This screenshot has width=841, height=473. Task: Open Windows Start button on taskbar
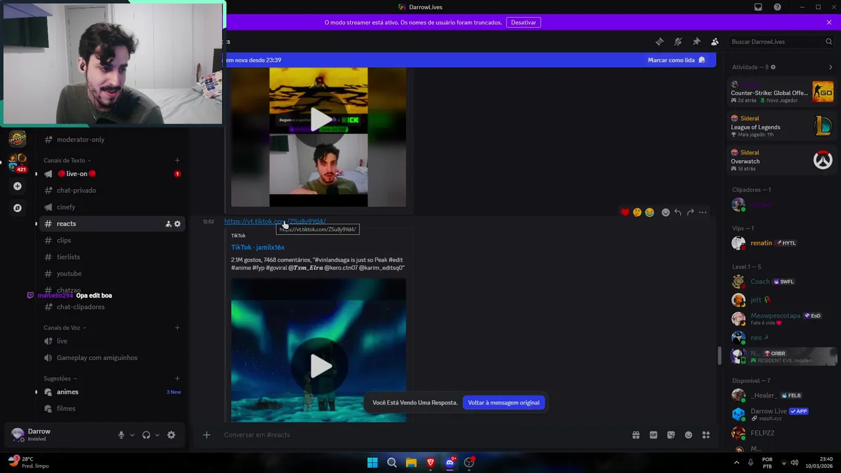pyautogui.click(x=373, y=462)
